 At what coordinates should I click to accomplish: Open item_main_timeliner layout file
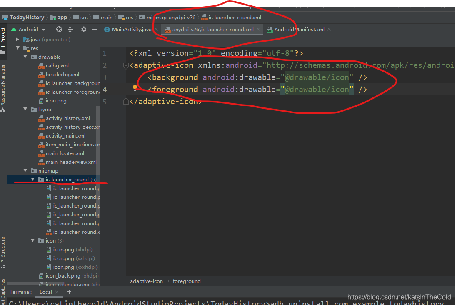(69, 144)
